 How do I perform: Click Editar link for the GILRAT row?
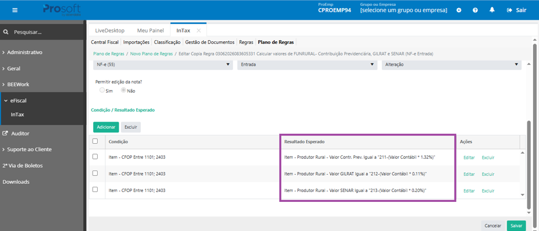coord(469,175)
